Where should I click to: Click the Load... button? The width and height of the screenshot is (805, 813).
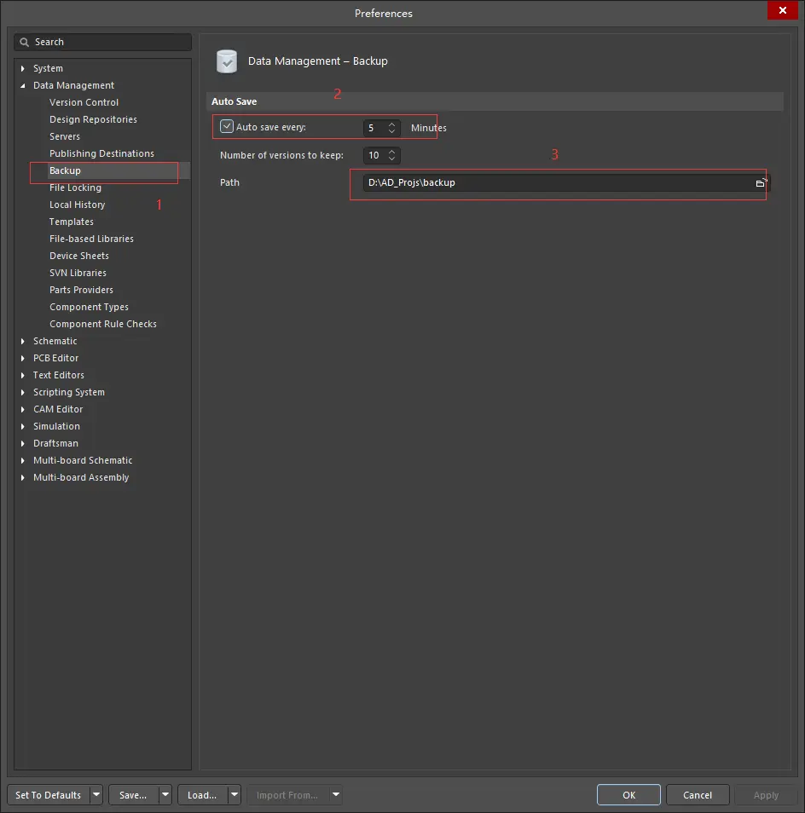pyautogui.click(x=202, y=795)
